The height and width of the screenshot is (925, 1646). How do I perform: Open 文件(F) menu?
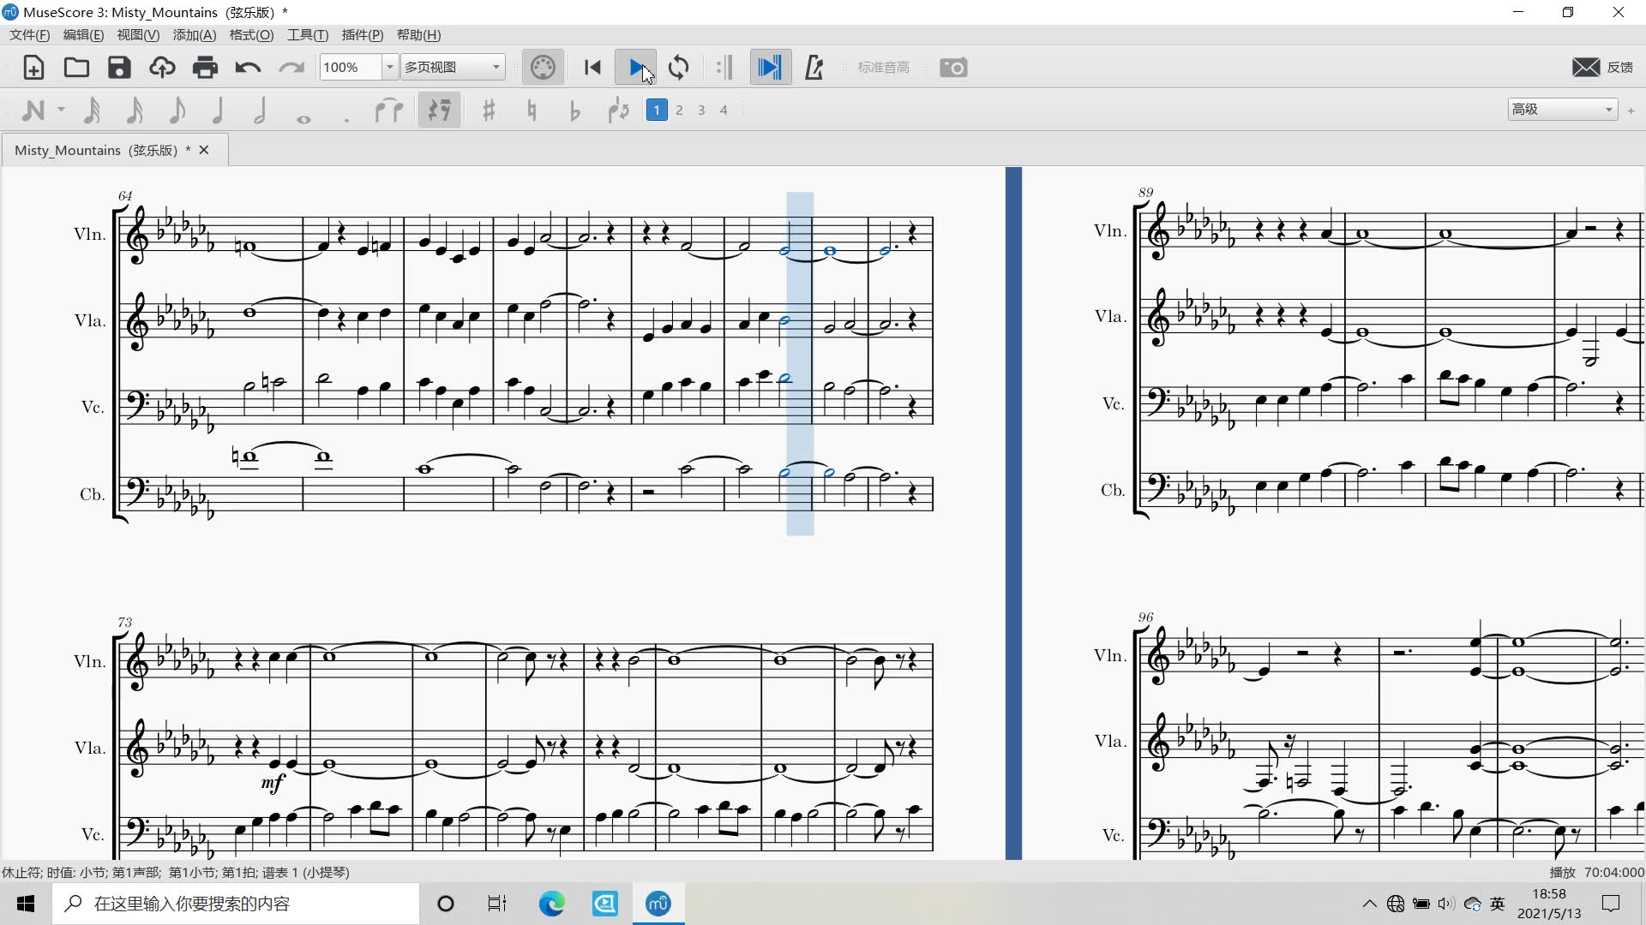pos(30,35)
